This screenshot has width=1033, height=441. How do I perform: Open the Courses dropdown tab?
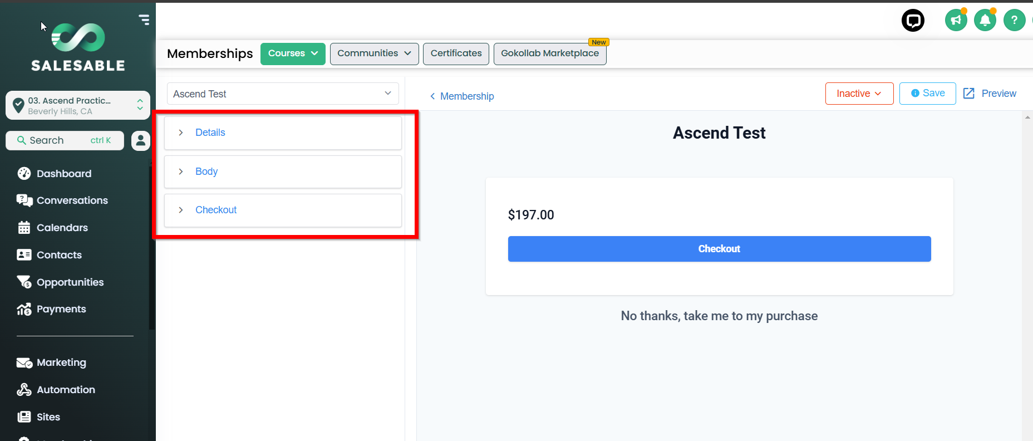coord(293,54)
